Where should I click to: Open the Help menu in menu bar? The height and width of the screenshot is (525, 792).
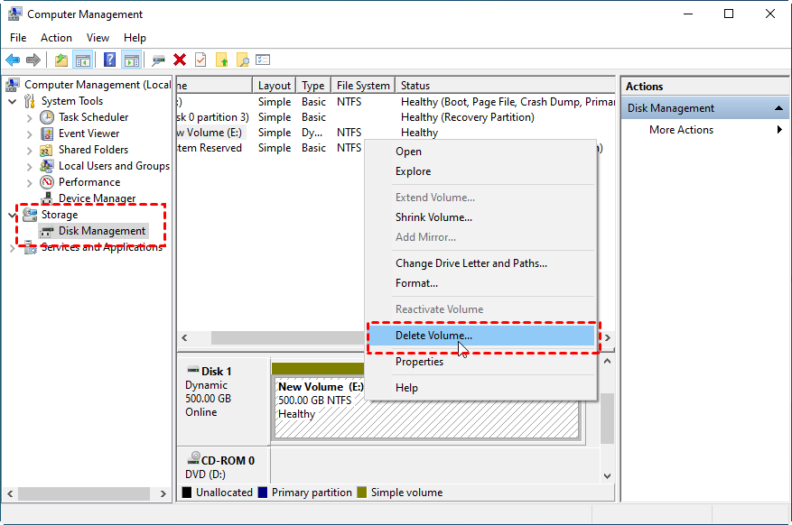[x=135, y=38]
